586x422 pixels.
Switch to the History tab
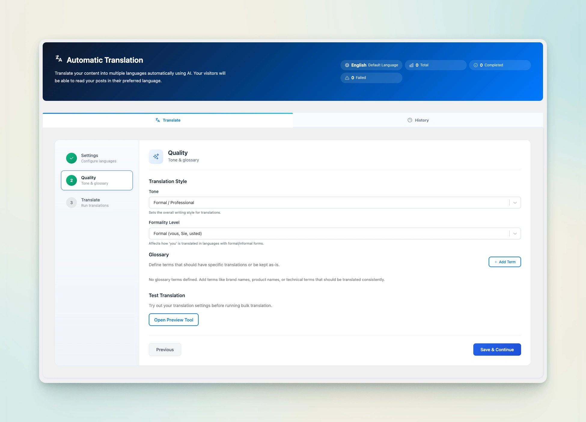[418, 120]
